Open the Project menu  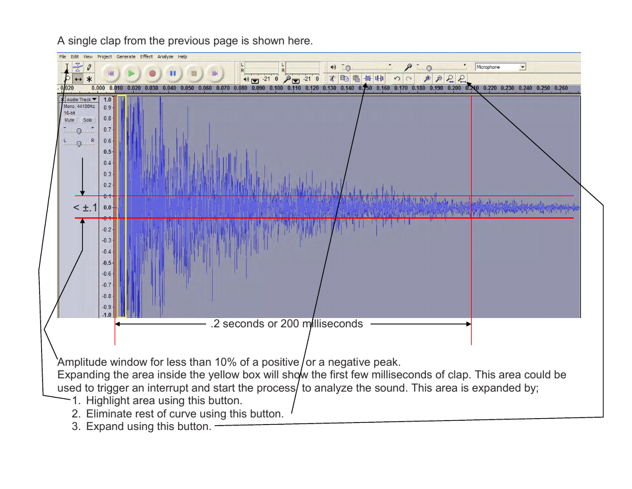click(105, 57)
